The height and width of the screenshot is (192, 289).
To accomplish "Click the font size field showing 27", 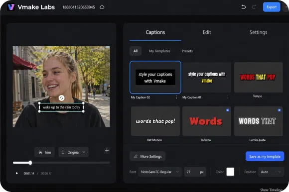I will 195,172.
